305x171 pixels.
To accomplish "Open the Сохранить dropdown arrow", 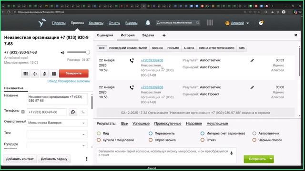I will (271, 159).
